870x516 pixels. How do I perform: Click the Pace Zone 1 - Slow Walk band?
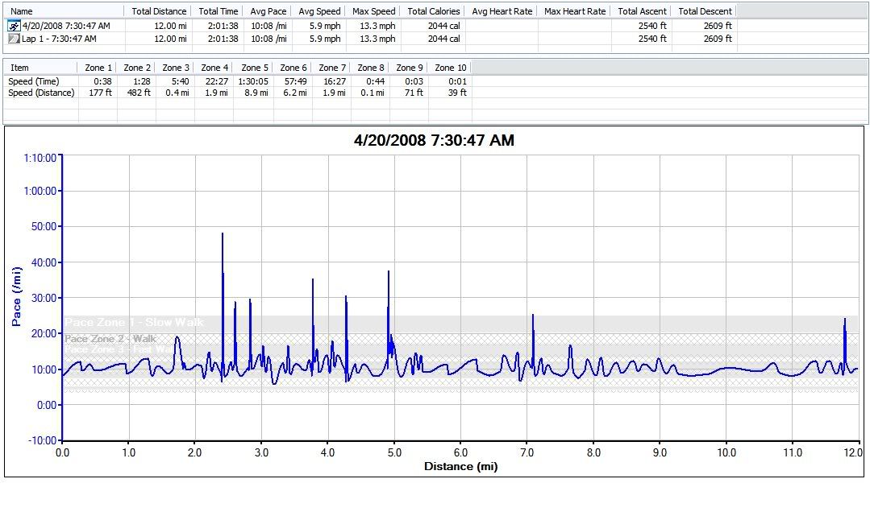(x=134, y=322)
